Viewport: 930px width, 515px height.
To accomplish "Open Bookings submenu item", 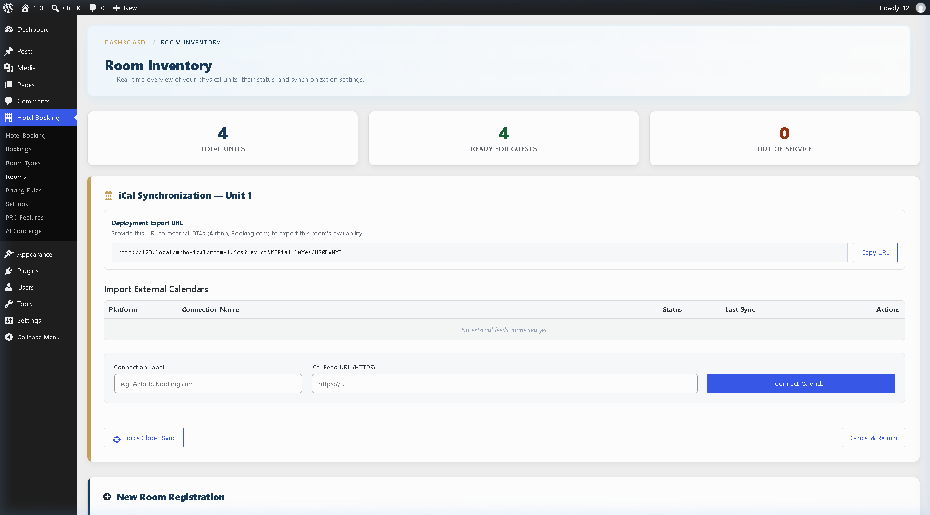I will point(18,149).
